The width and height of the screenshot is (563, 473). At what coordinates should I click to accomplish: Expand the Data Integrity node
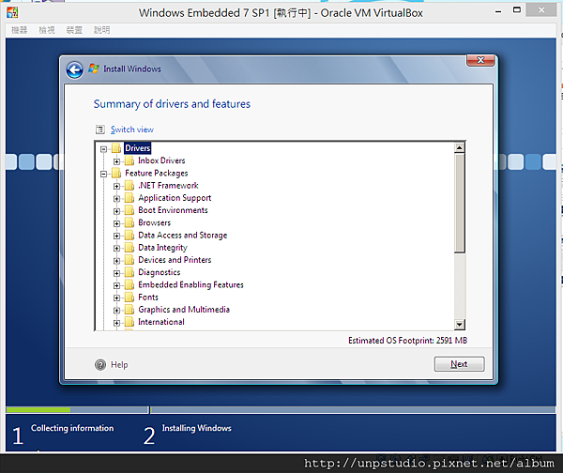tap(116, 248)
